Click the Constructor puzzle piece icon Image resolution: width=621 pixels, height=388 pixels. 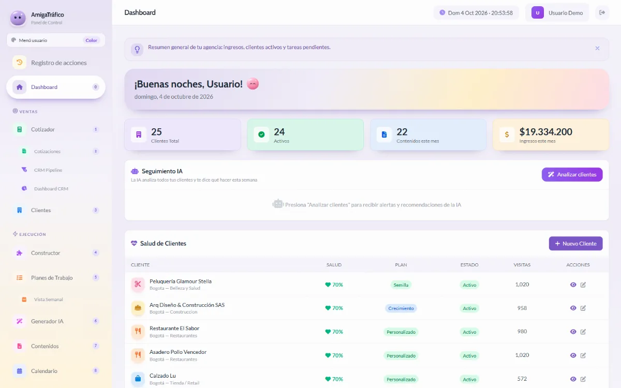coord(19,253)
